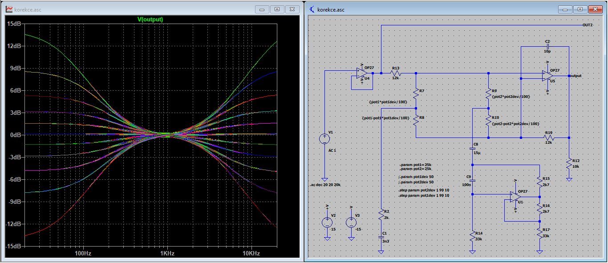Click the {pot1*pot1dev/100} value text

[x=388, y=102]
